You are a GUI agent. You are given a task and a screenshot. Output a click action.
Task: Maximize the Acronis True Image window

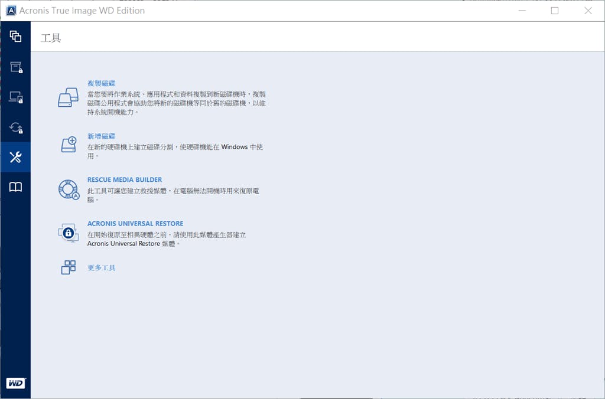click(554, 11)
